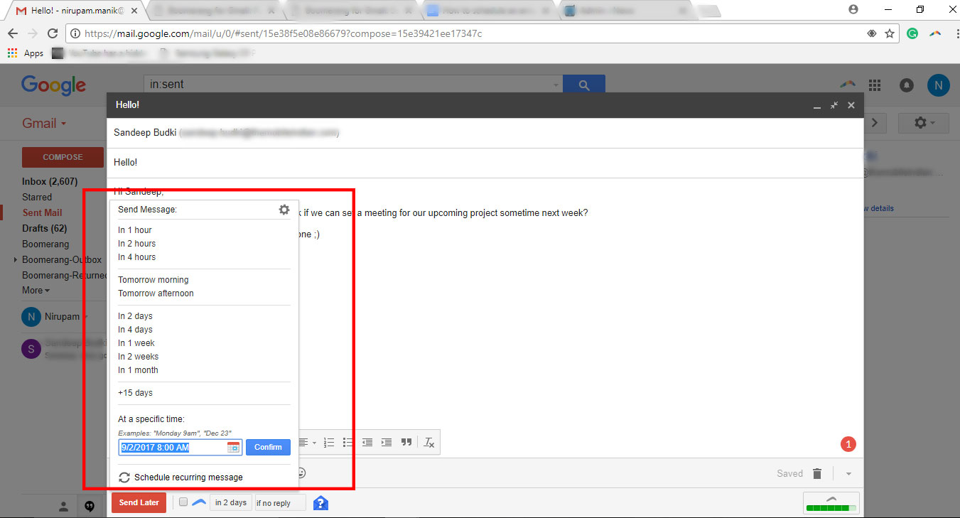Viewport: 960px width, 518px height.
Task: Open the N account avatar
Action: (938, 85)
